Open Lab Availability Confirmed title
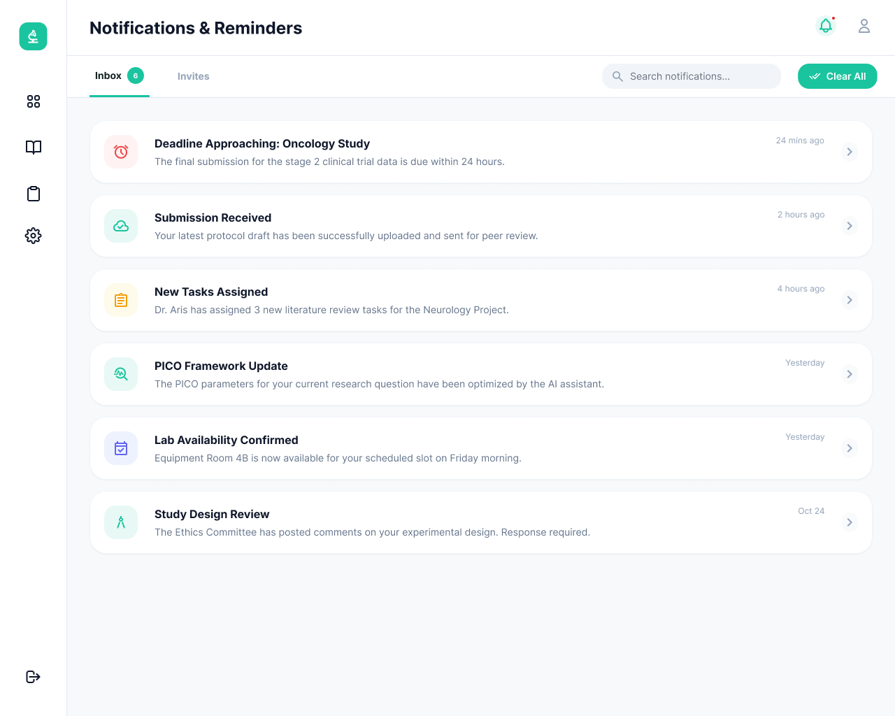This screenshot has width=895, height=716. pyautogui.click(x=227, y=440)
